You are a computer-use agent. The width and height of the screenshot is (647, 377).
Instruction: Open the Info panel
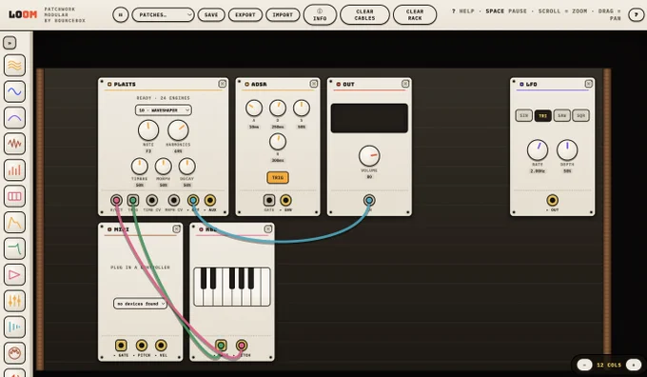pyautogui.click(x=320, y=15)
